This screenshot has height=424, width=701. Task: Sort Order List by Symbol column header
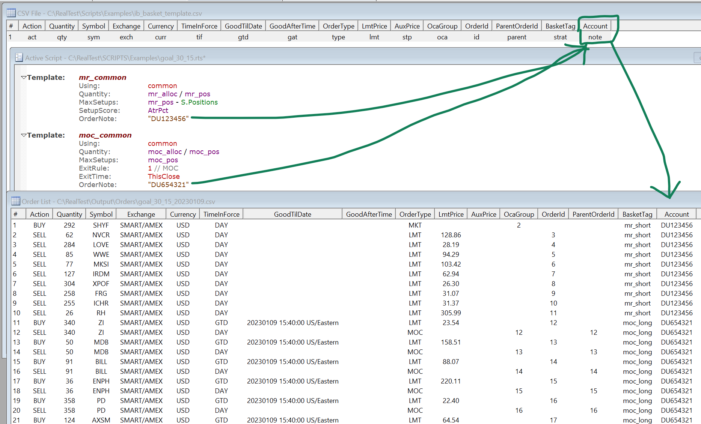pos(101,214)
